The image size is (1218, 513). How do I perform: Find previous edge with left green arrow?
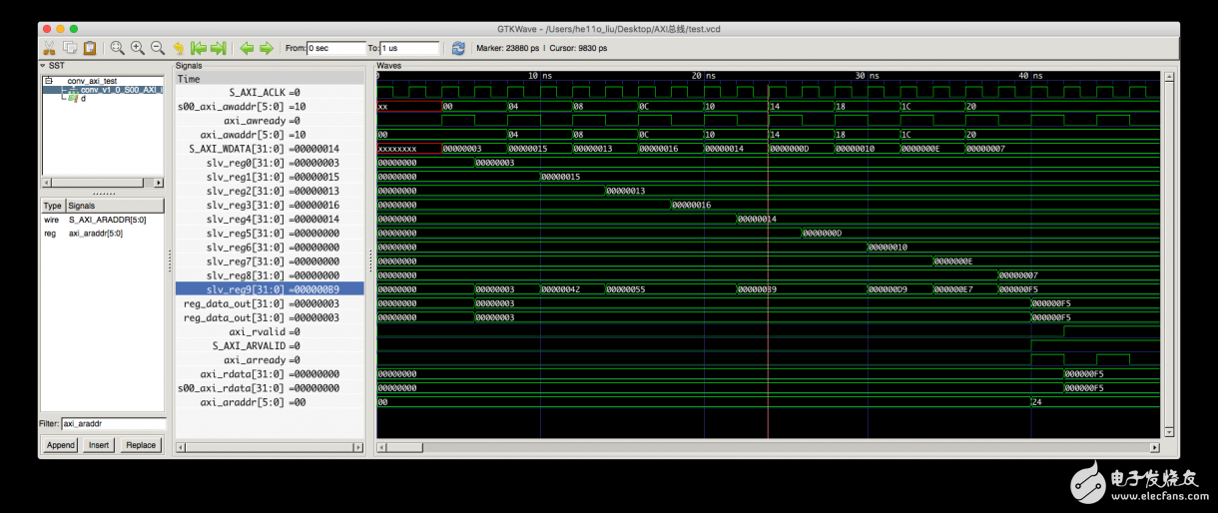247,48
